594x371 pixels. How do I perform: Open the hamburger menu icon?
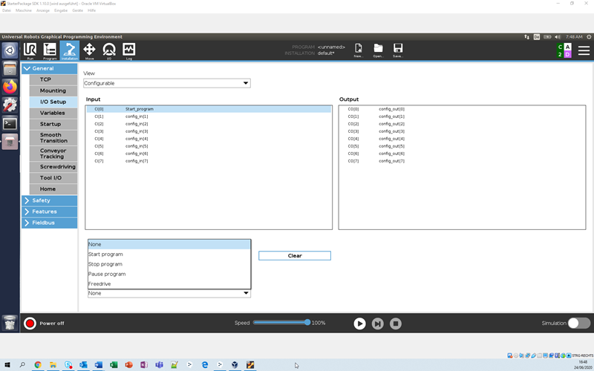584,50
